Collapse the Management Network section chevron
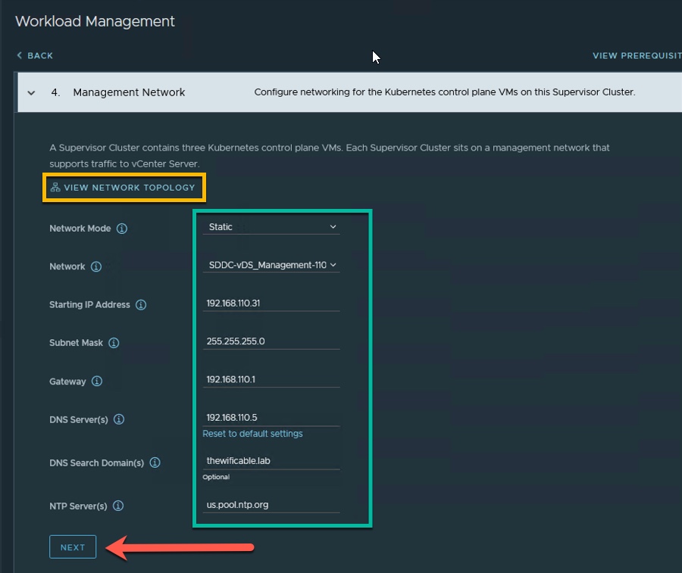682x573 pixels. point(31,92)
